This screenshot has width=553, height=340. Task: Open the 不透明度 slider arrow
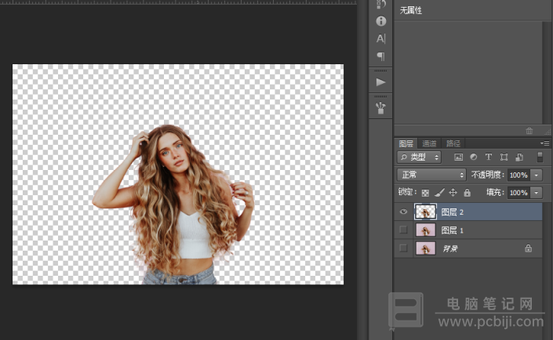[x=537, y=175]
